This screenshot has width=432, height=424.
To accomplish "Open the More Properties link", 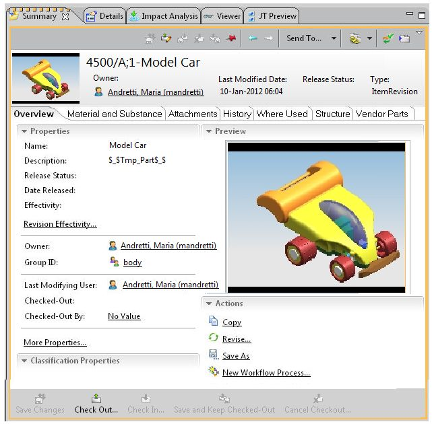I will click(55, 343).
